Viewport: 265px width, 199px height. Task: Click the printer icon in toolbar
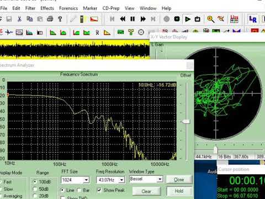point(50,19)
